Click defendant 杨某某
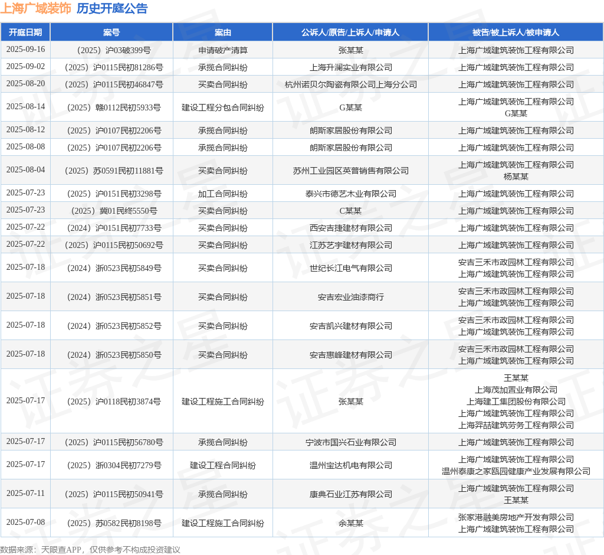Screen dimensions: 604x555 (516, 177)
